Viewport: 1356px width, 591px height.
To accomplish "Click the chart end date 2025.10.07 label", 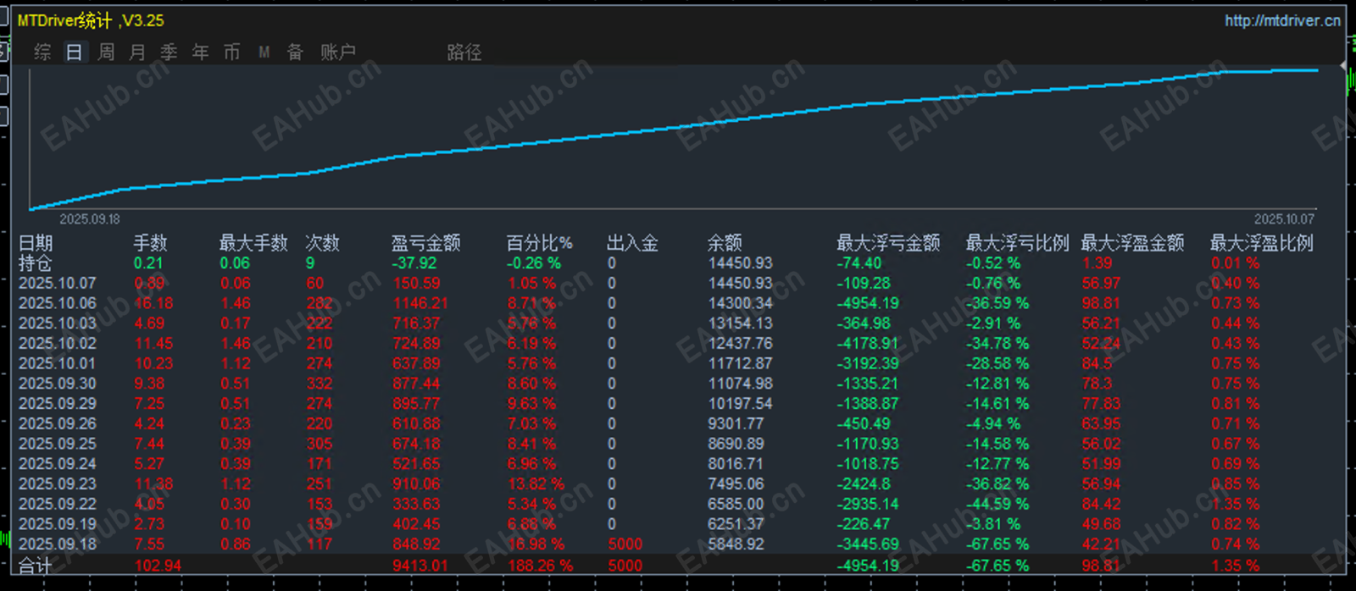I will pos(1285,219).
